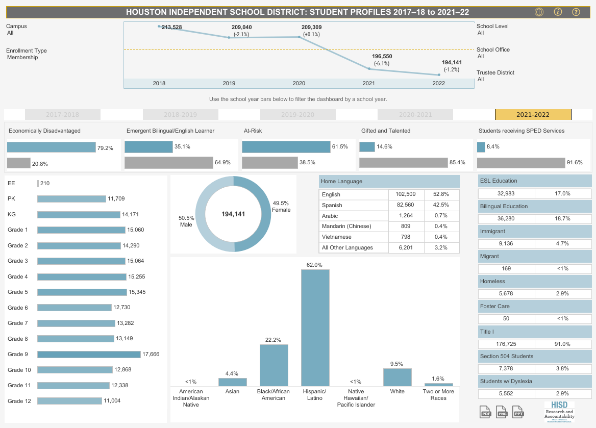Select the 2021-2022 school year bar
The width and height of the screenshot is (596, 428).
click(533, 114)
